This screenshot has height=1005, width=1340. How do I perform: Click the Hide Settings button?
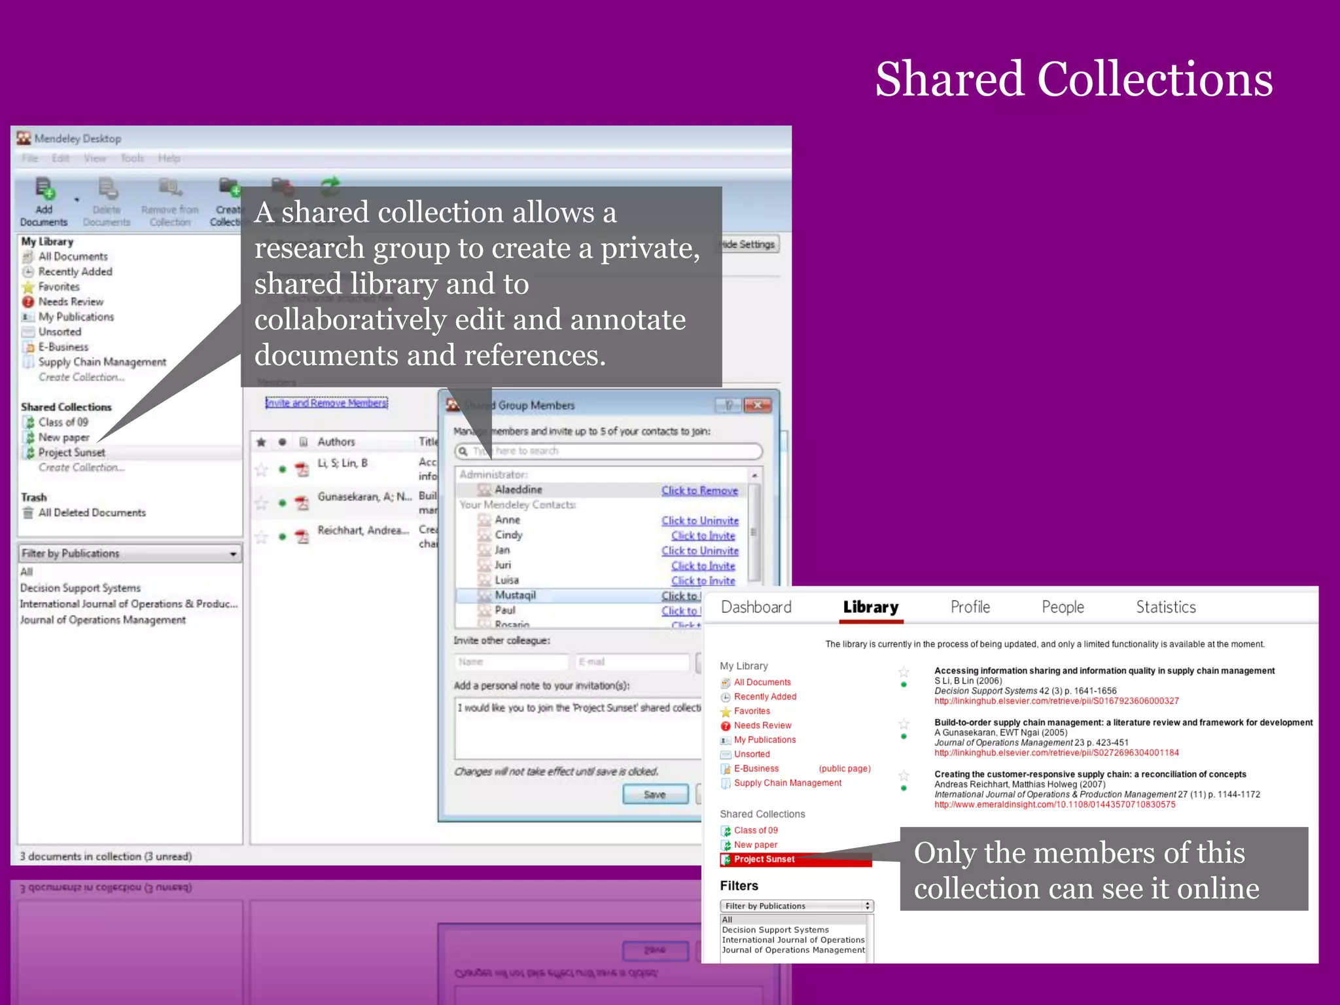pos(749,244)
